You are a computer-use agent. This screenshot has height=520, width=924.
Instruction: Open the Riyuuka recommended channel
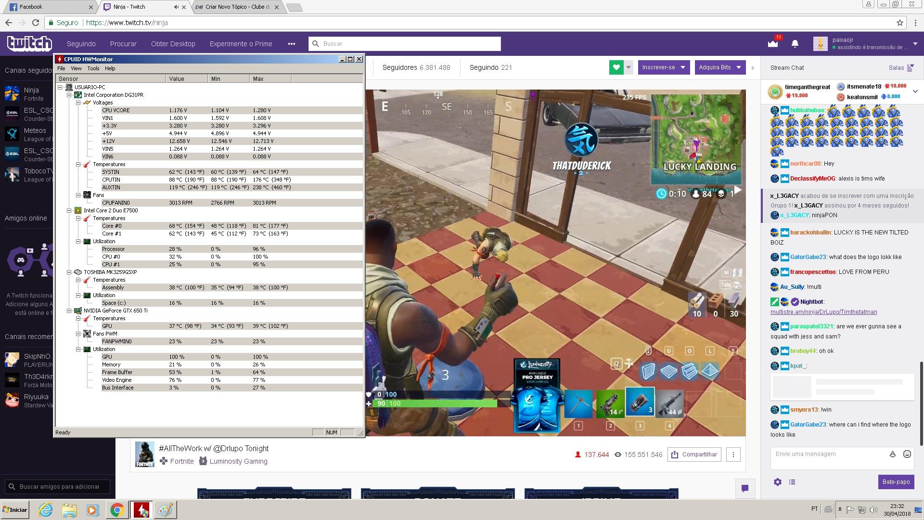(x=29, y=401)
